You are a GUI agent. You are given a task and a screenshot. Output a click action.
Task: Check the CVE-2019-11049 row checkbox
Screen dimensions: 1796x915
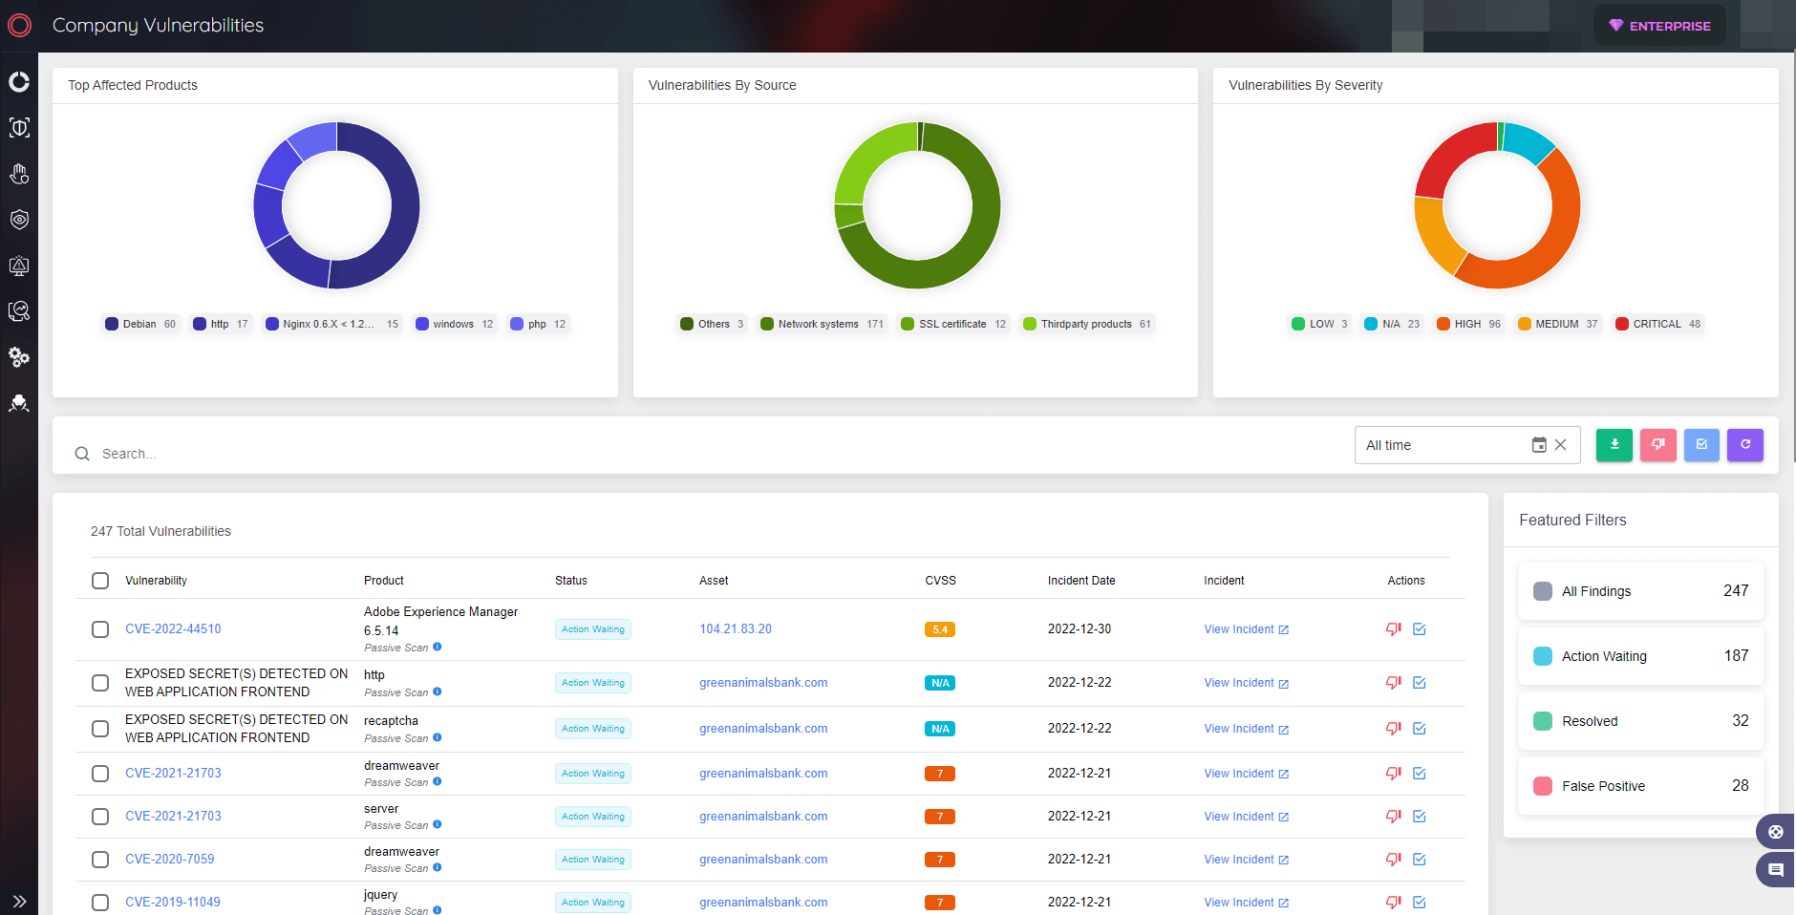point(100,903)
